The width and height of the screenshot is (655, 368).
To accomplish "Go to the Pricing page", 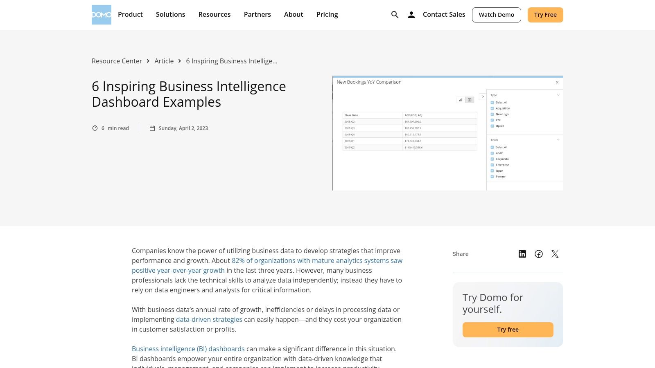I will point(327,14).
